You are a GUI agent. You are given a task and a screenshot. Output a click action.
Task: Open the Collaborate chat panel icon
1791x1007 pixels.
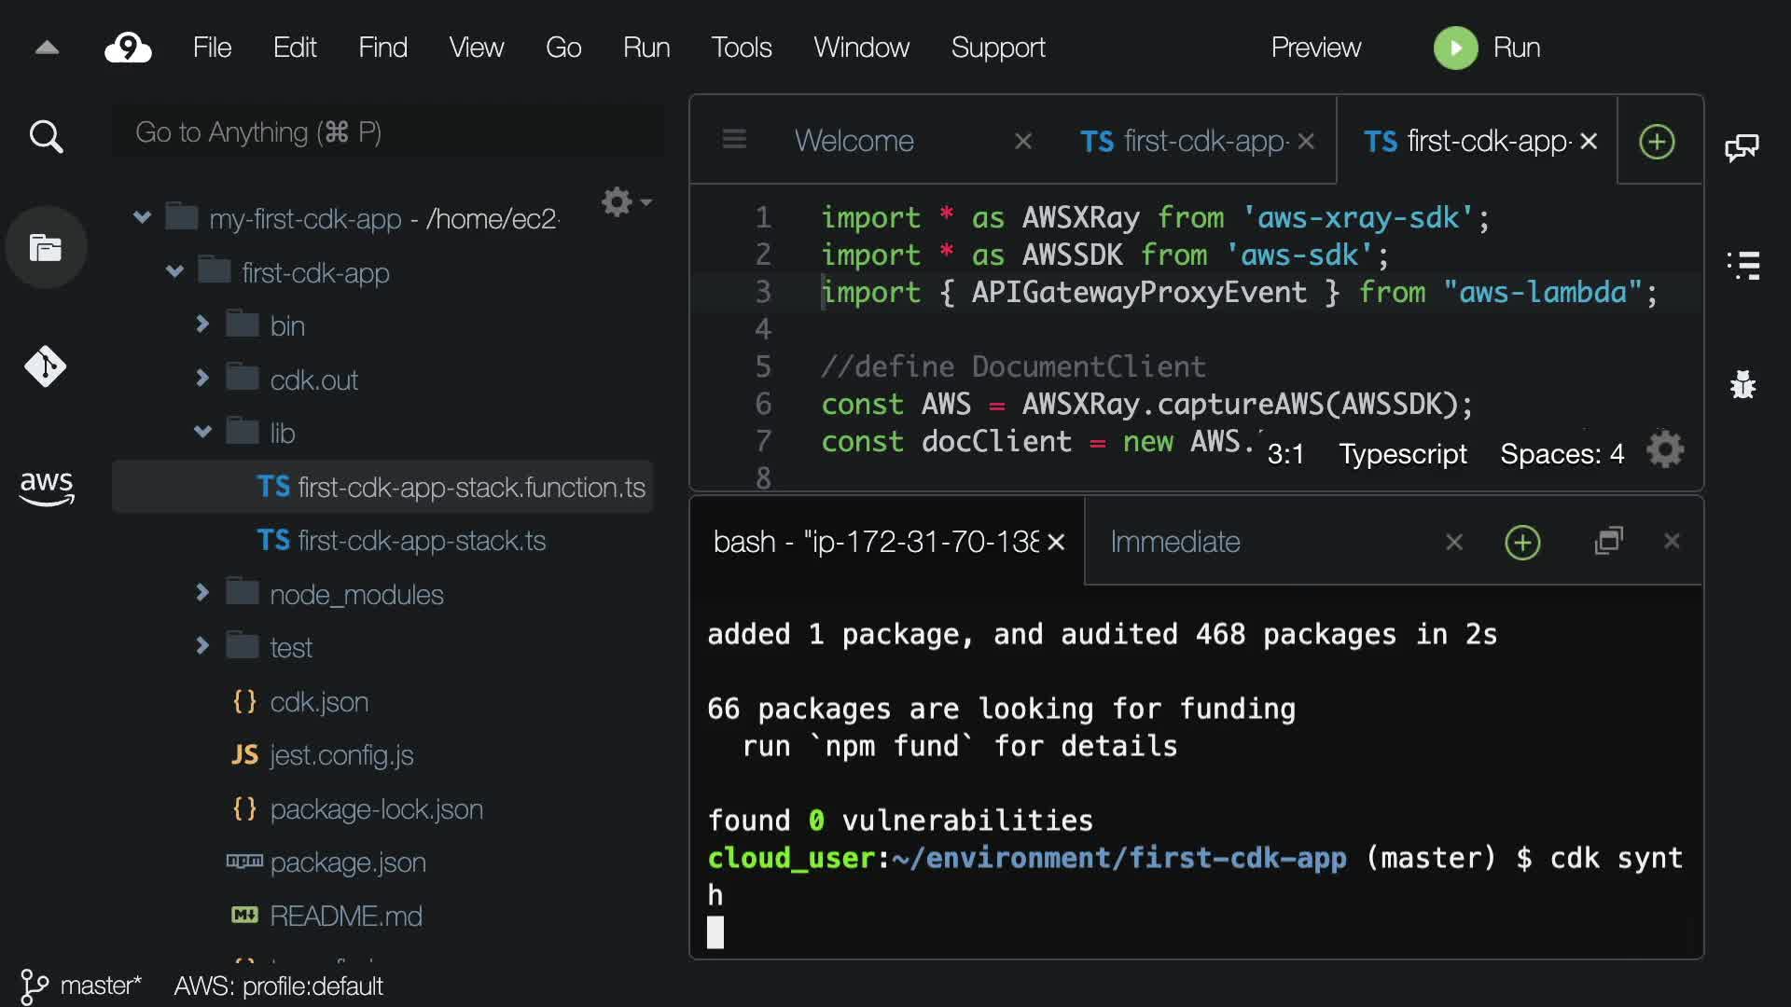(x=1742, y=147)
